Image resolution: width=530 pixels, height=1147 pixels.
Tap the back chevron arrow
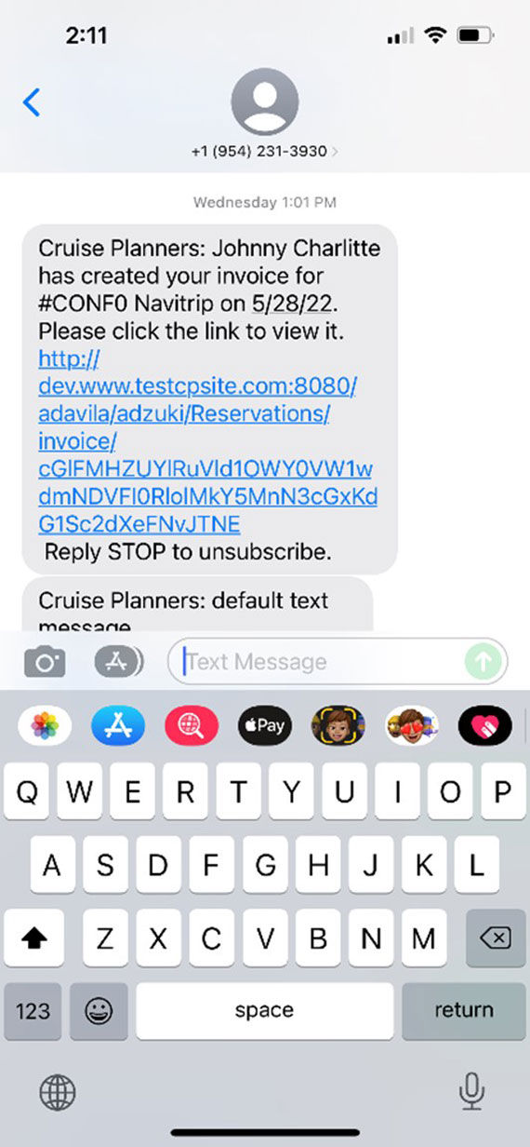(x=32, y=102)
